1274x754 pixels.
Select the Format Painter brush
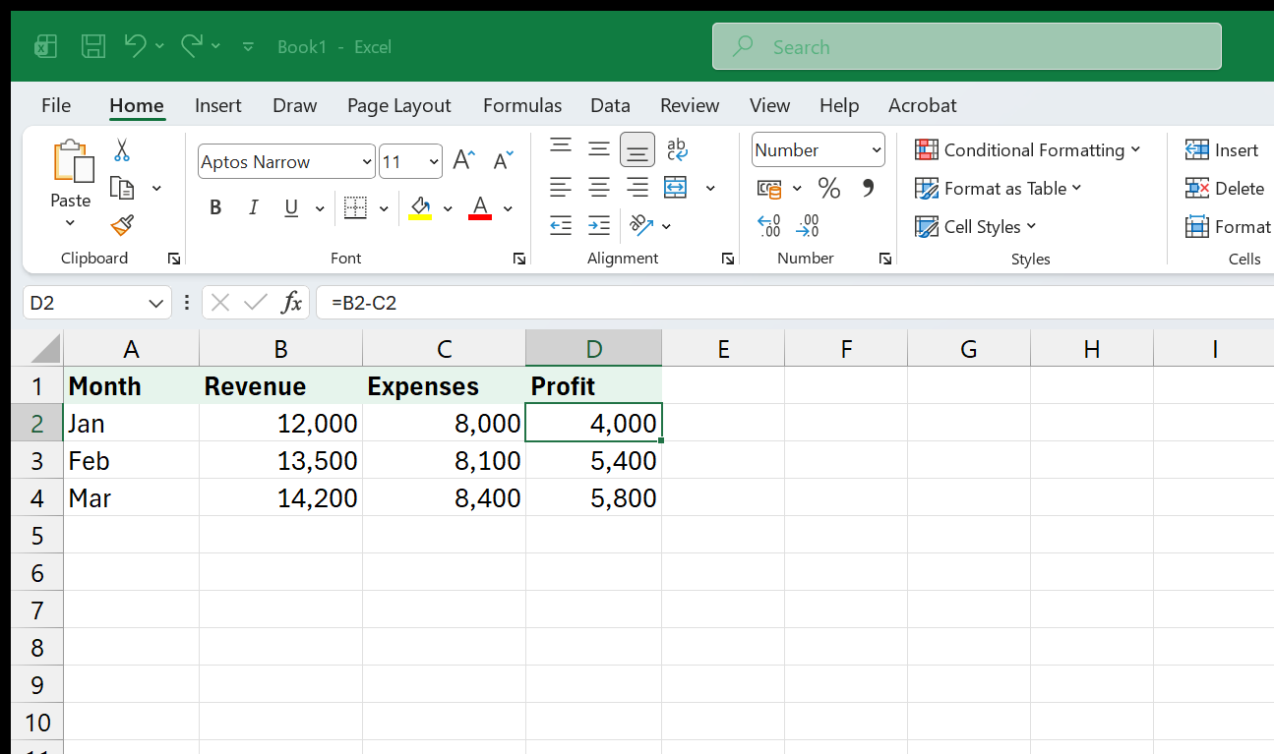pyautogui.click(x=122, y=226)
